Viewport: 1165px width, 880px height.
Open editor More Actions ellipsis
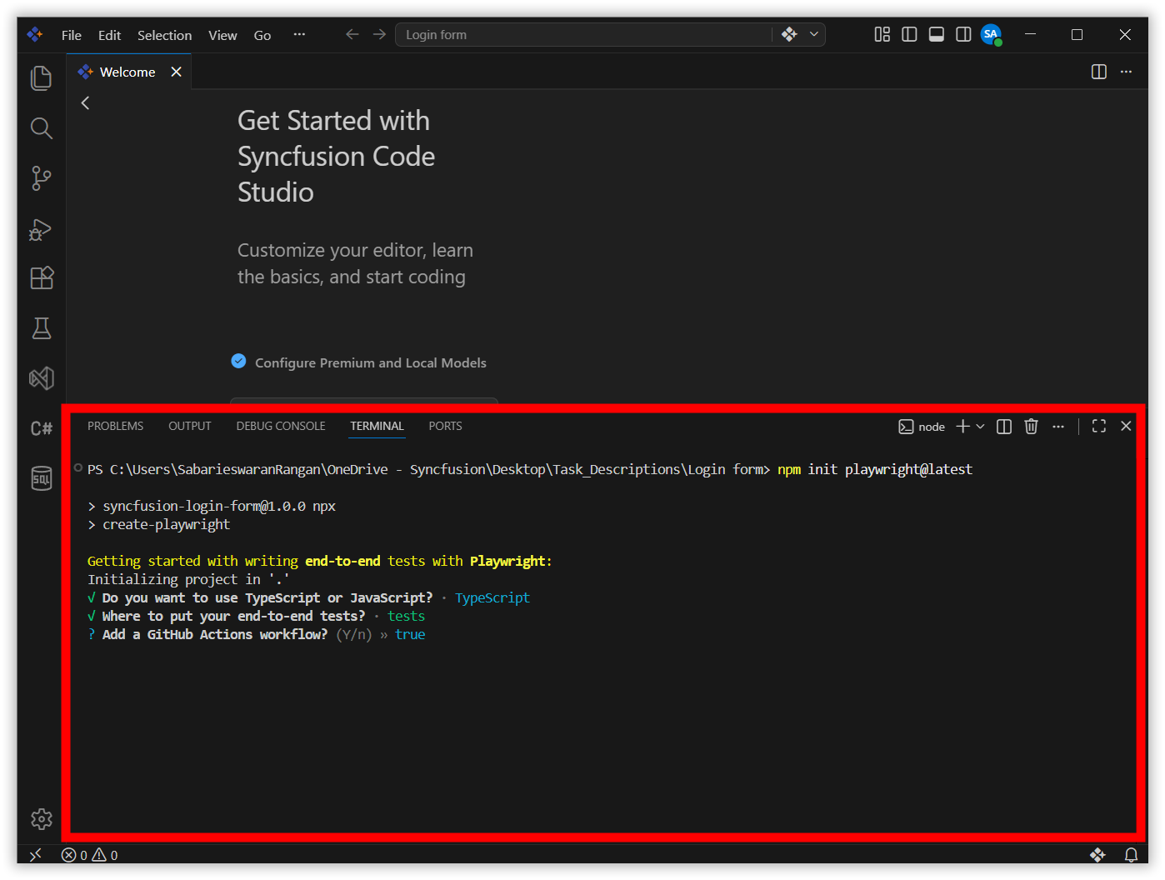tap(1126, 72)
